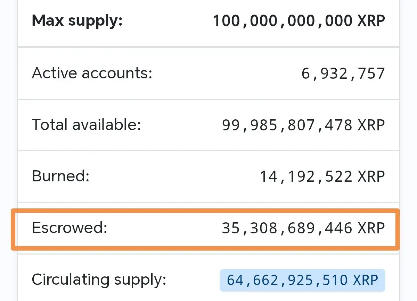
Task: Click the "Total available:" label
Action: coord(87,124)
